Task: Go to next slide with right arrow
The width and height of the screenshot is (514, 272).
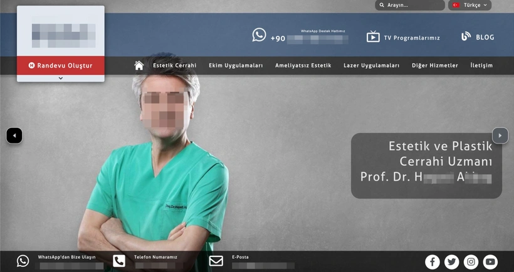Action: tap(500, 135)
